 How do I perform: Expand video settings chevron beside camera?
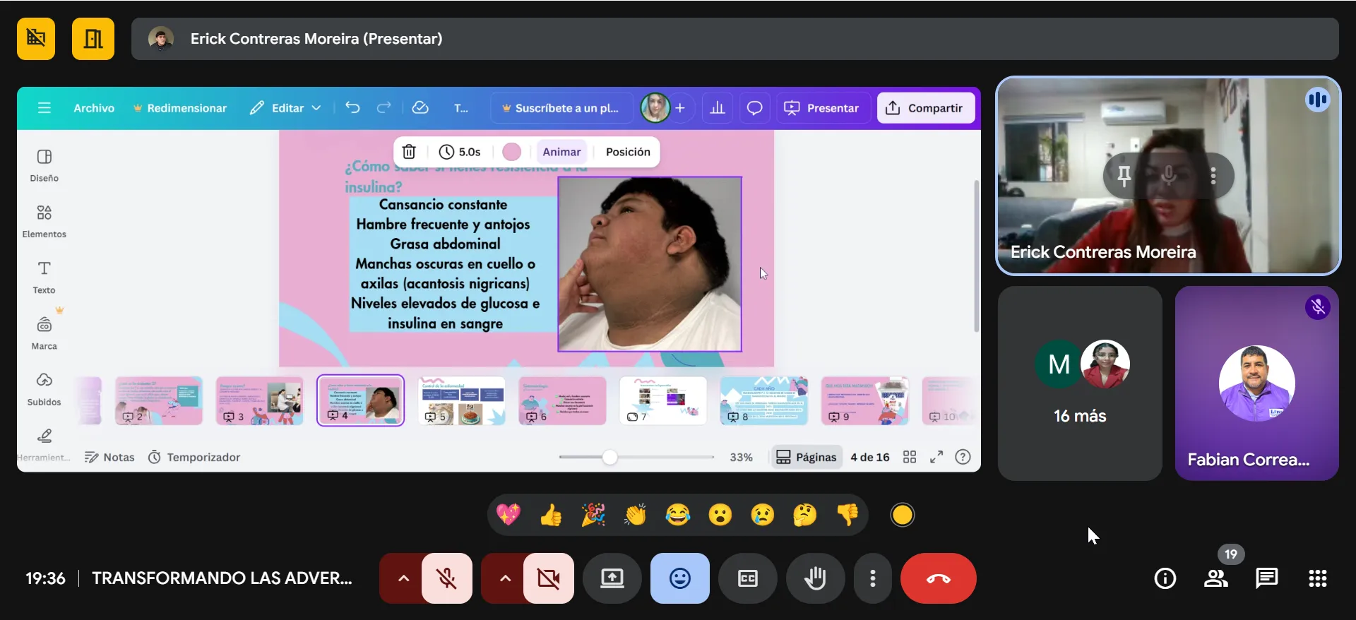[505, 578]
